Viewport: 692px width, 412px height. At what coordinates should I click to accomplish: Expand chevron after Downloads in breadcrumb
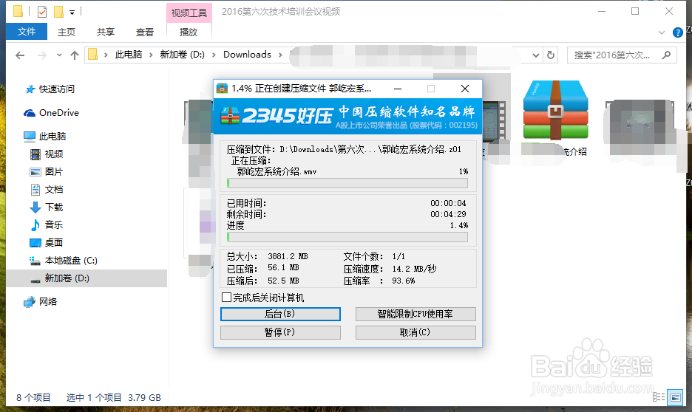point(280,55)
